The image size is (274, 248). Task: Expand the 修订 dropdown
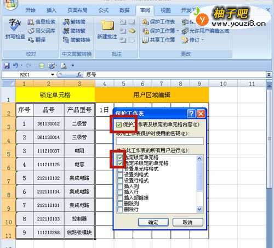coord(202,40)
